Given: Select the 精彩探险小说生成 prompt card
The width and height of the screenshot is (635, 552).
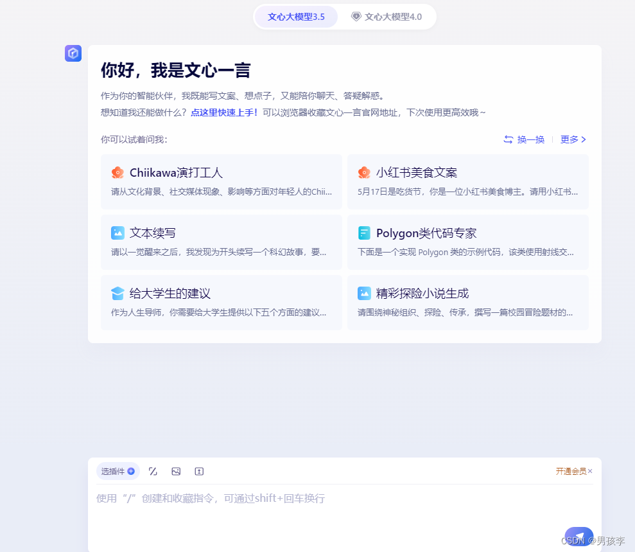Looking at the screenshot, I should 468,302.
